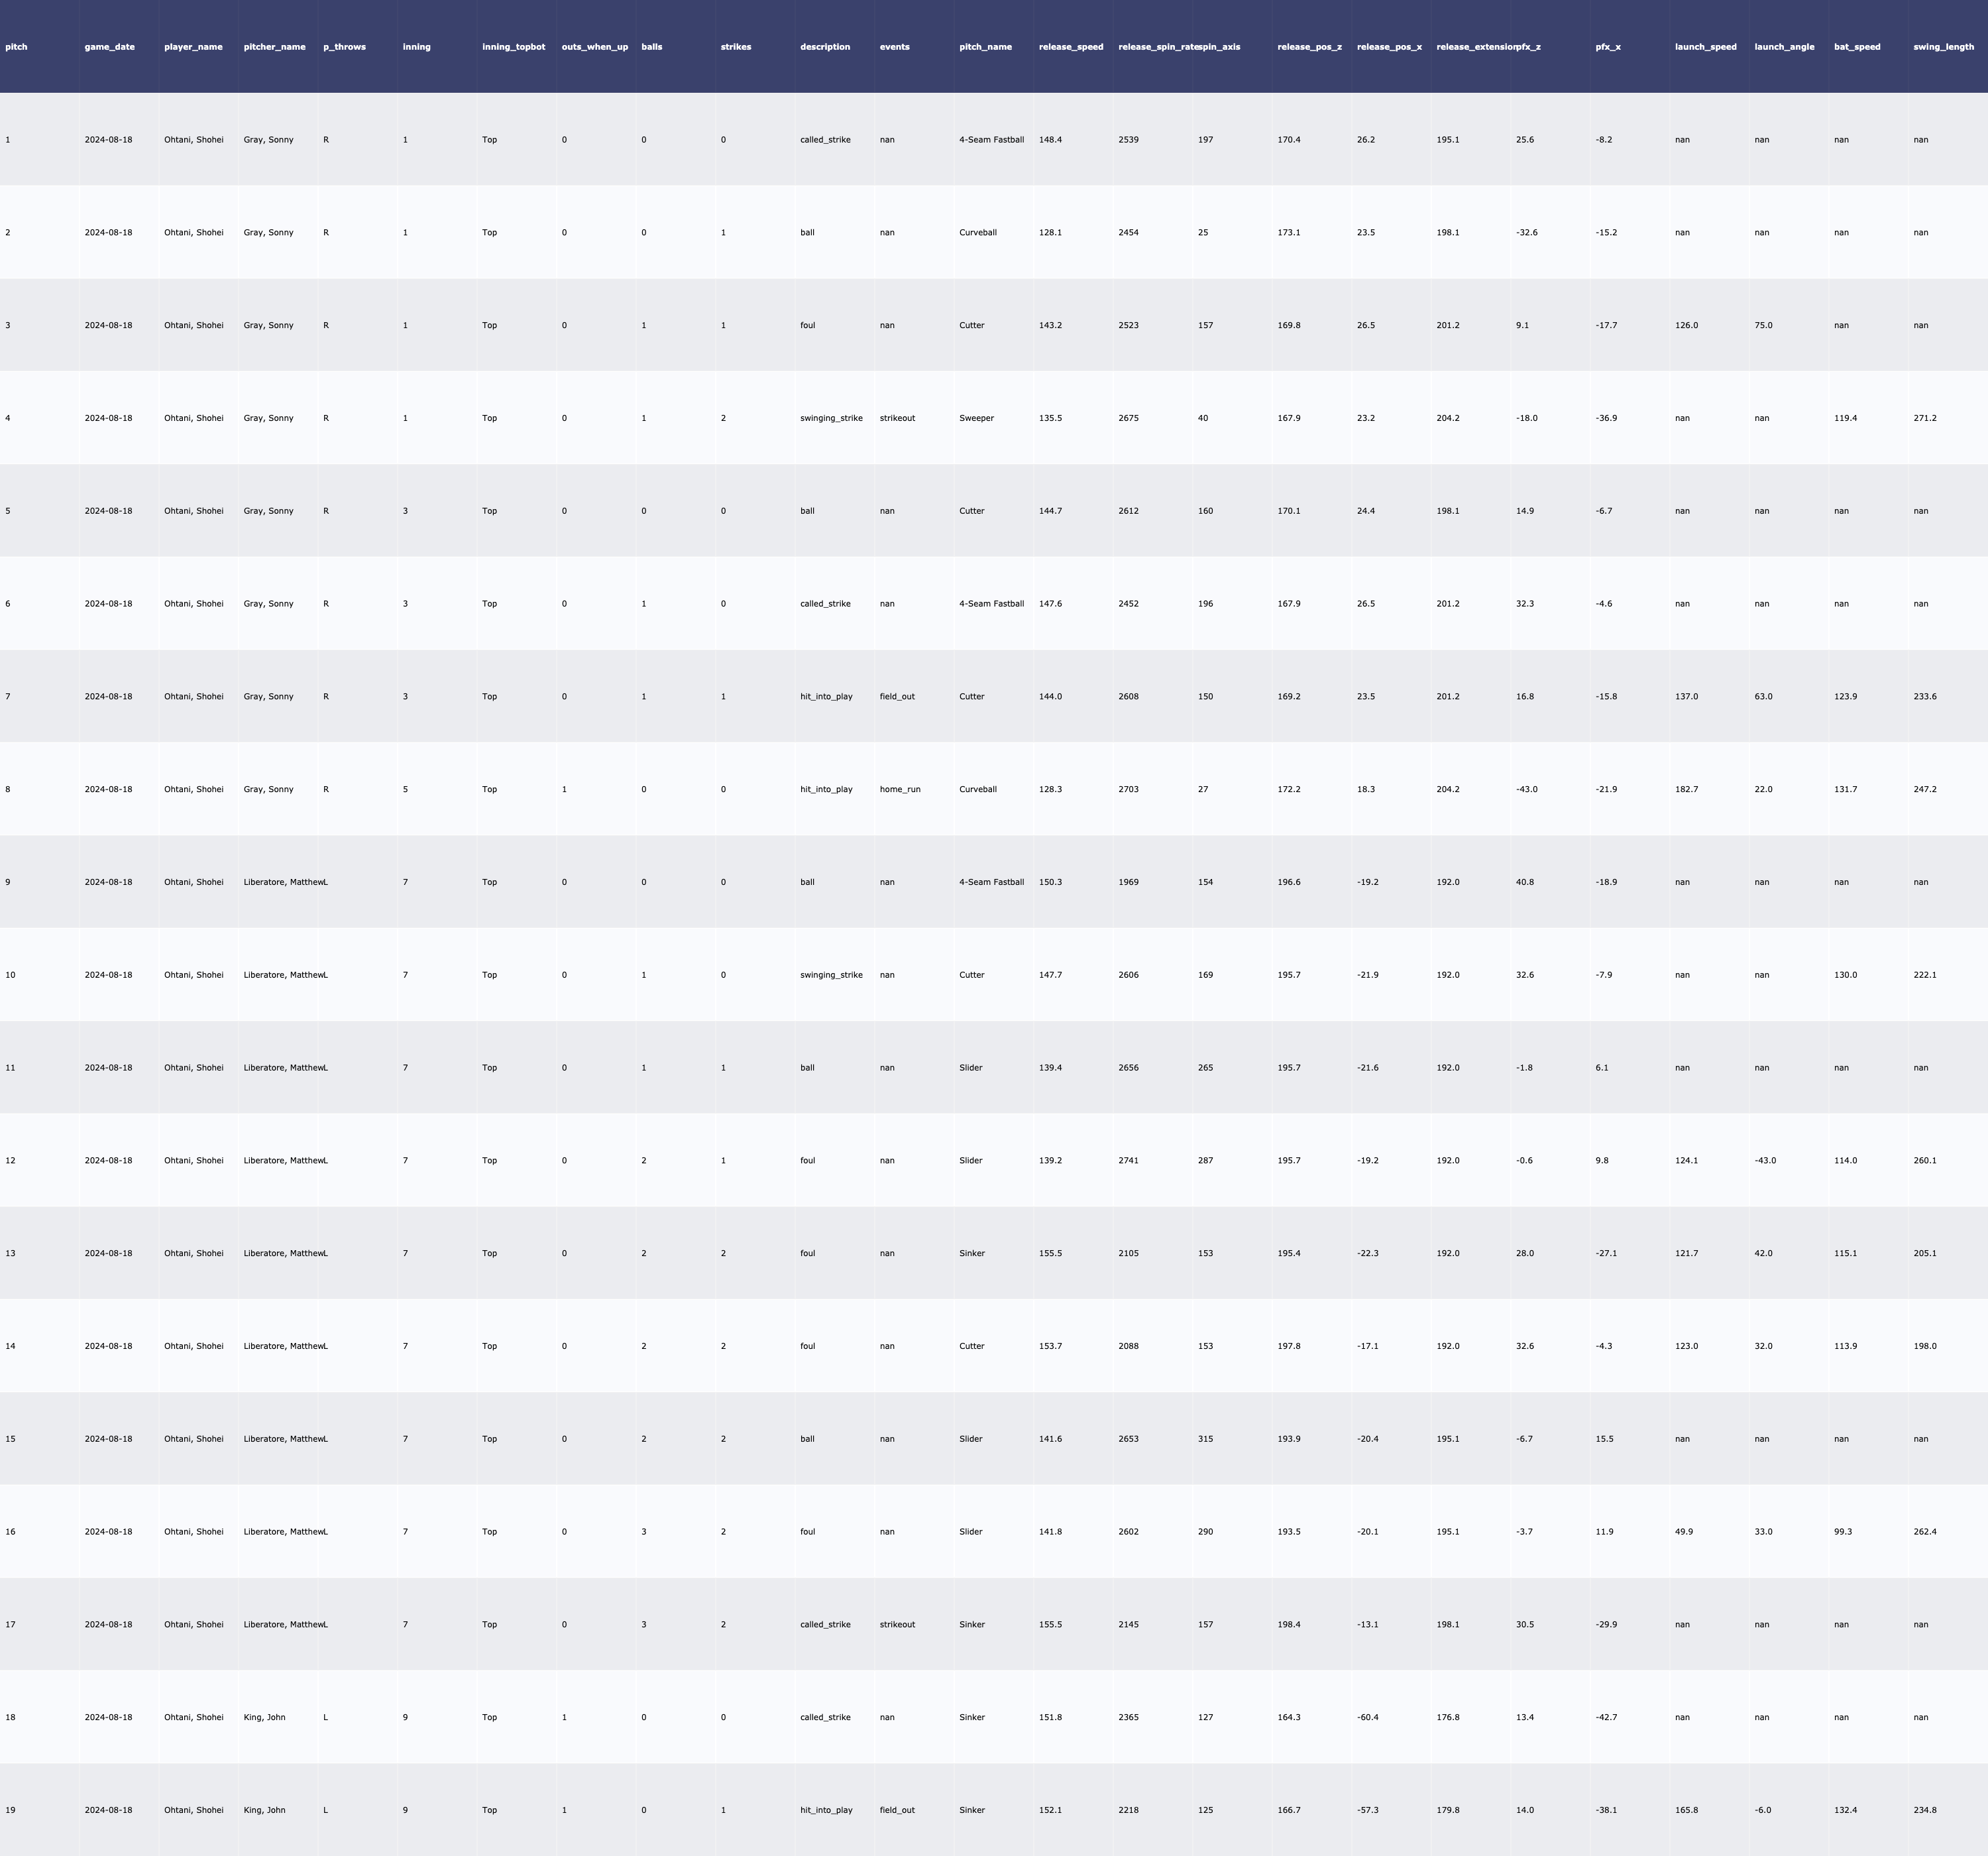Click the strikeout event in row 4

(x=897, y=418)
